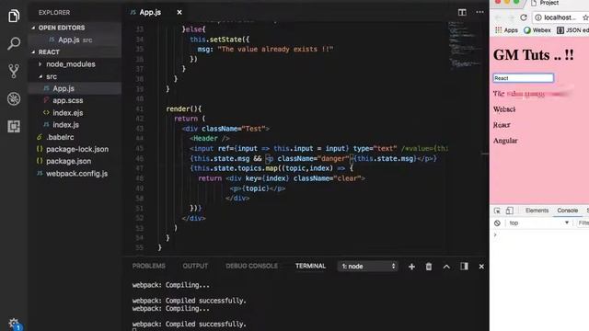The height and width of the screenshot is (331, 589).
Task: Open the Source Control view
Action: tap(14, 72)
